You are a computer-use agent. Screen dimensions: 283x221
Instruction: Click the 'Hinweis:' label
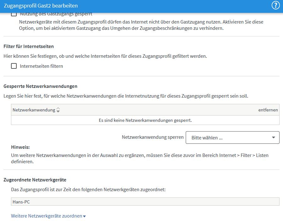tap(20, 147)
